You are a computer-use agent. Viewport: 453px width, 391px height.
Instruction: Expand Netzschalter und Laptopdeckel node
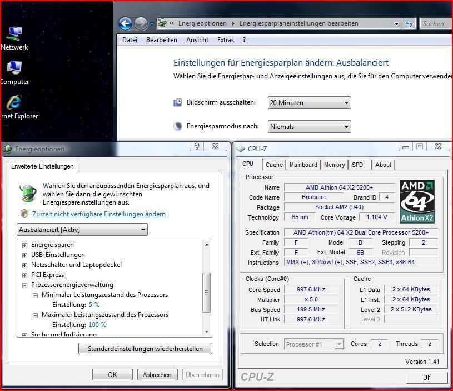pyautogui.click(x=25, y=265)
